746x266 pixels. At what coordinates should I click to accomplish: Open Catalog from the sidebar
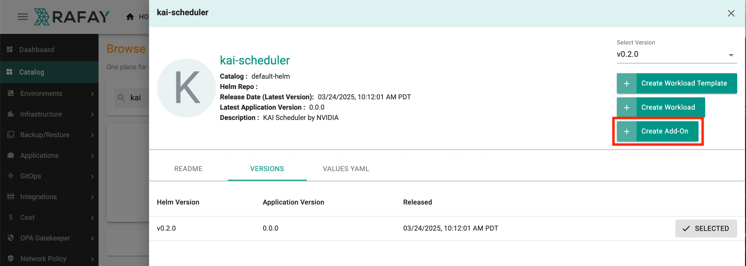[x=49, y=72]
